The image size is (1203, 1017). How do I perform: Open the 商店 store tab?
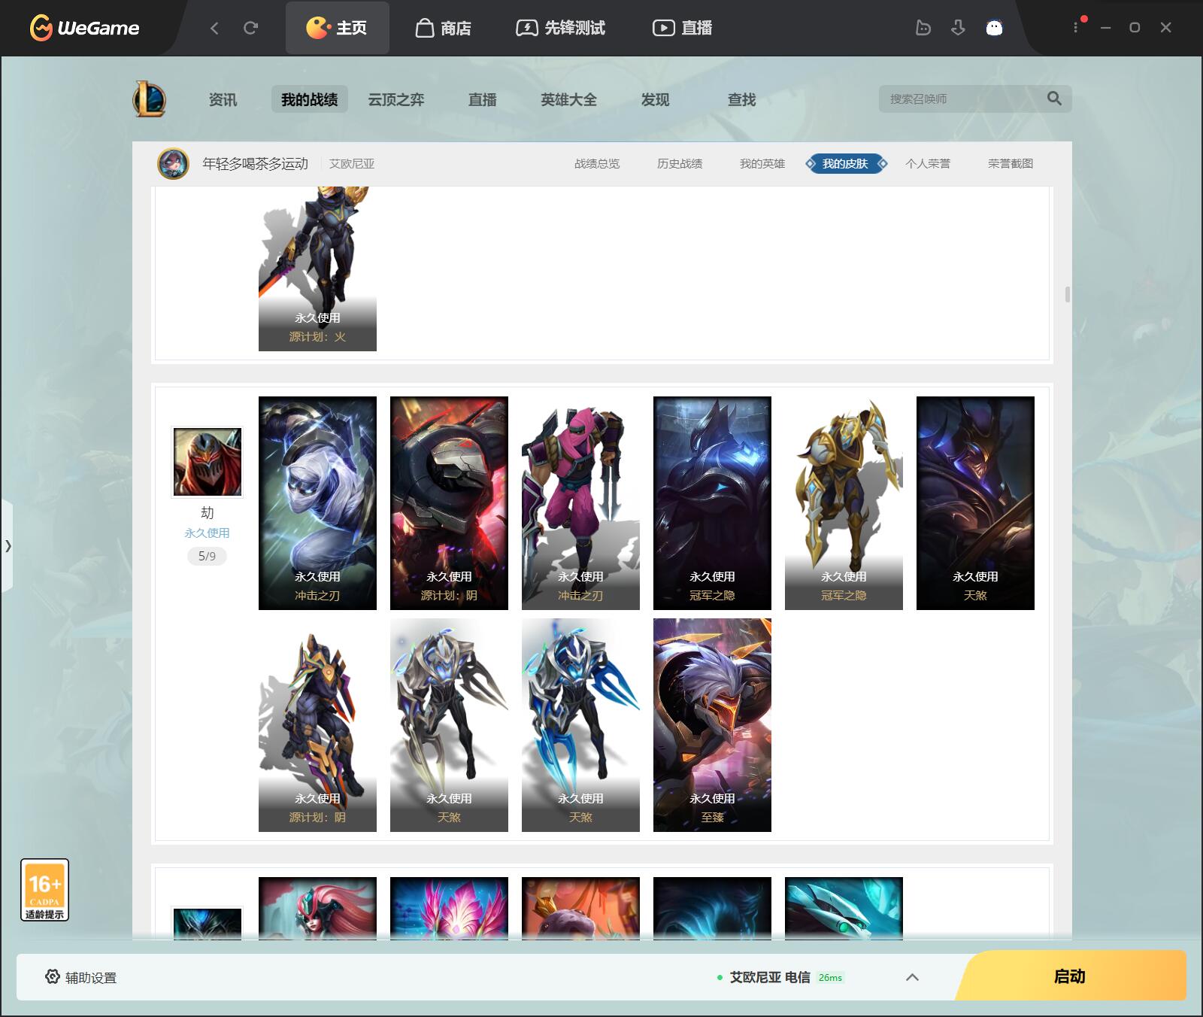[x=444, y=28]
